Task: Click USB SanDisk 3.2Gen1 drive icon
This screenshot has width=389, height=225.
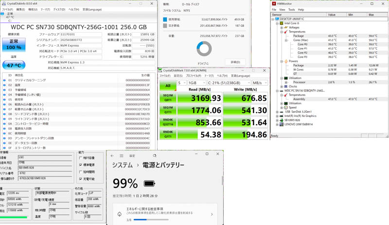Action: 282,112
